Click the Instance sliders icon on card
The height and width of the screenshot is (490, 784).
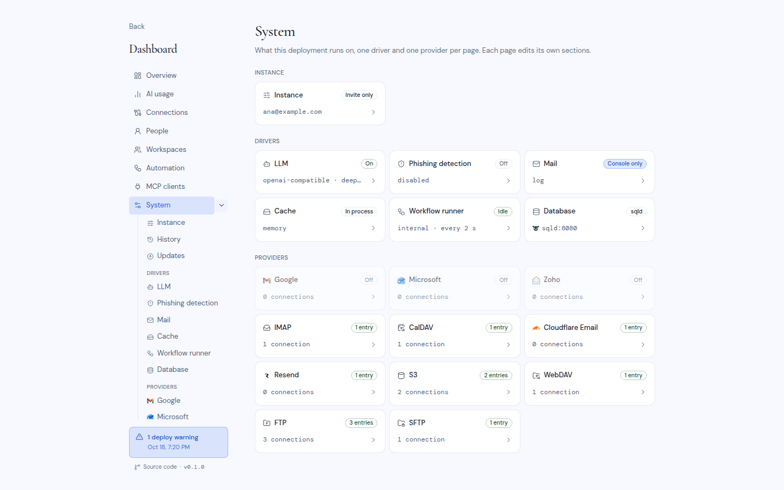[x=267, y=95]
